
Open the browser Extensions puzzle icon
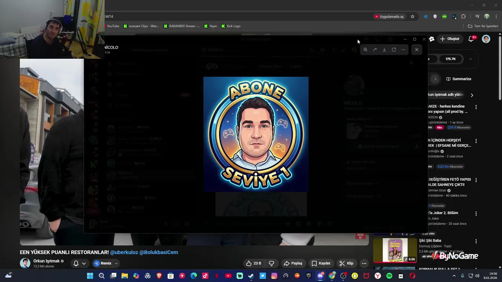pos(463,16)
